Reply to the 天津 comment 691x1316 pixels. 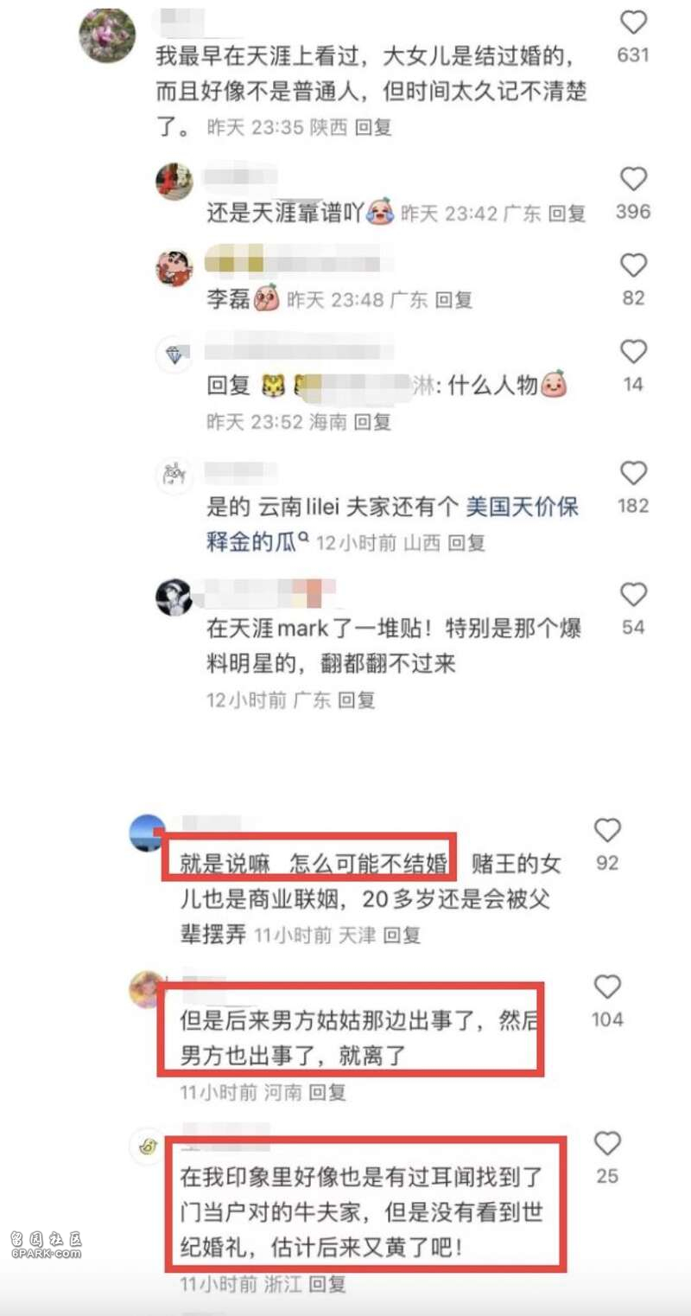[402, 935]
